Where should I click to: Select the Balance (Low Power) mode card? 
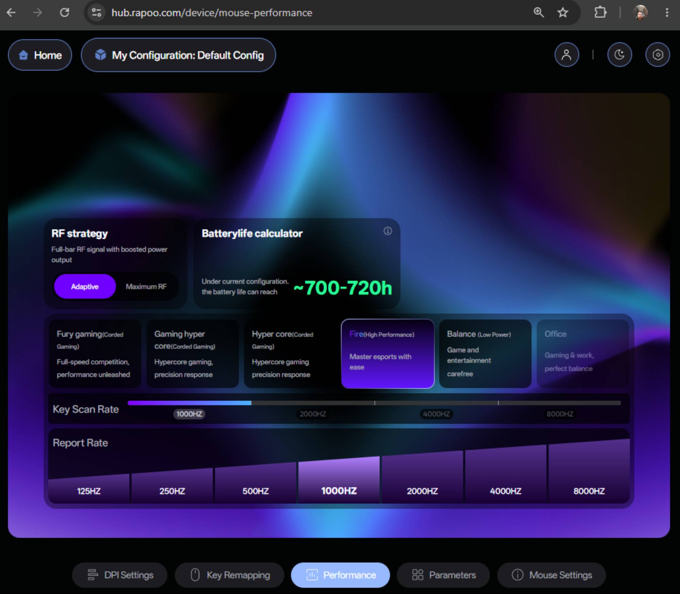coord(485,353)
